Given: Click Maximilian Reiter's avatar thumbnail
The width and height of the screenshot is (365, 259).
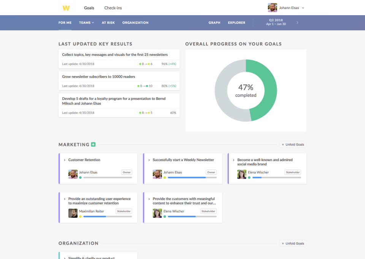Looking at the screenshot, I should [73, 213].
